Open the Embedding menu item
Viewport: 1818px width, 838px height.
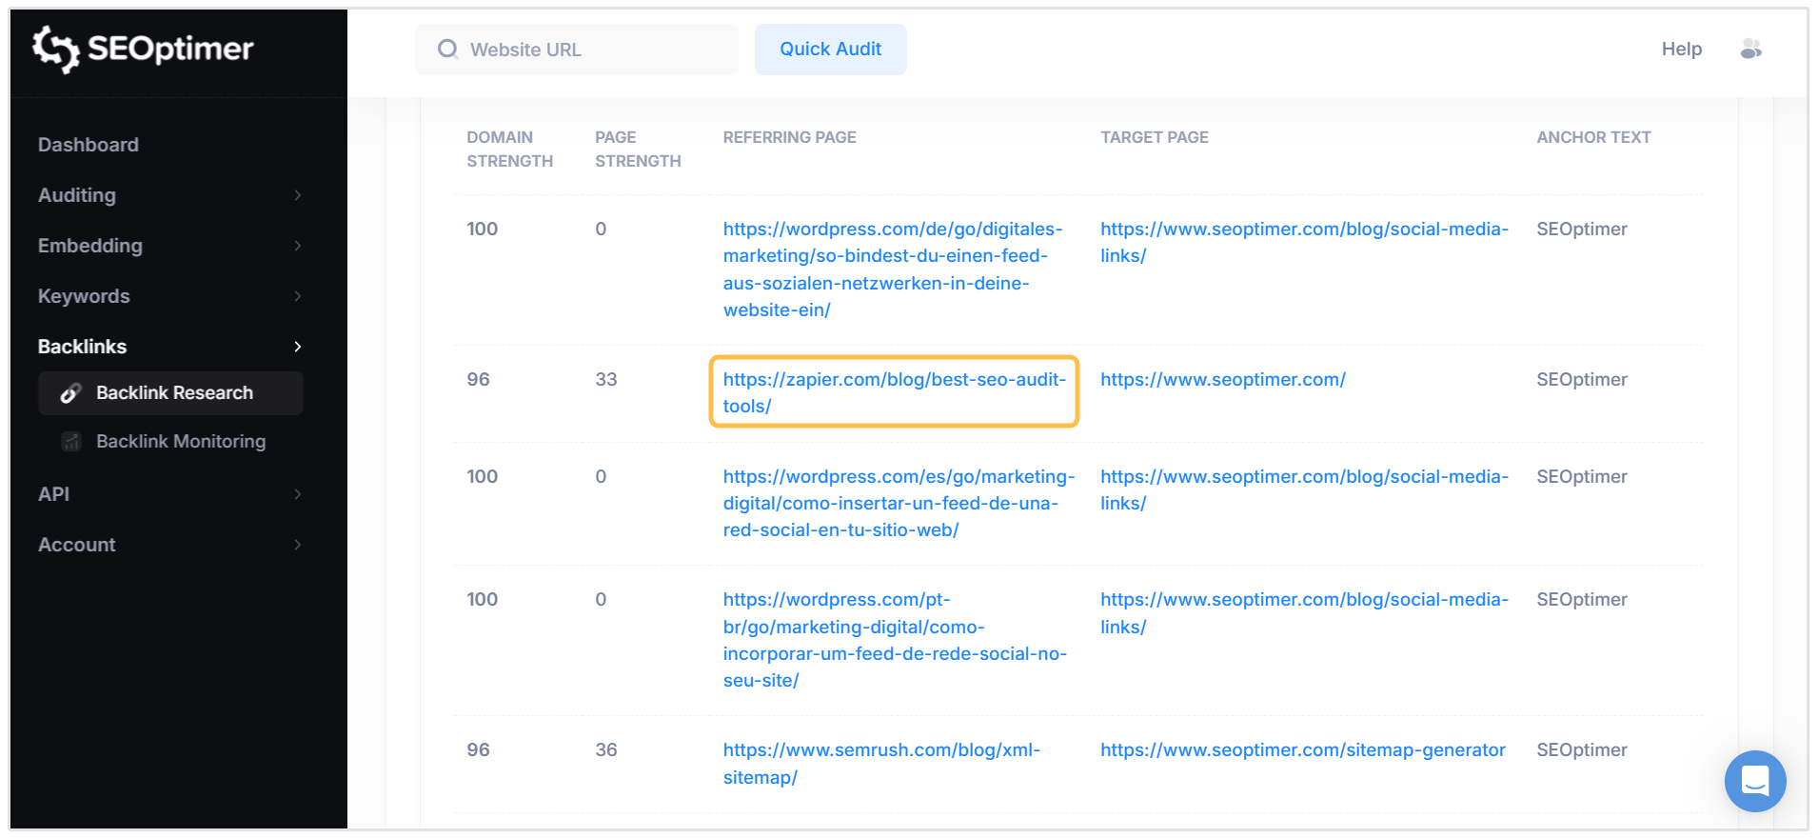point(90,245)
